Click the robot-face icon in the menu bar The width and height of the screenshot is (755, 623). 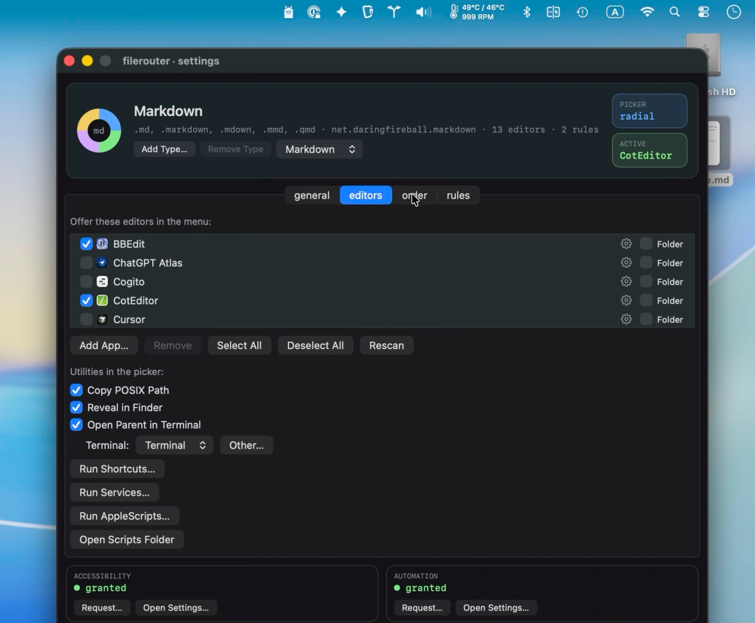288,12
